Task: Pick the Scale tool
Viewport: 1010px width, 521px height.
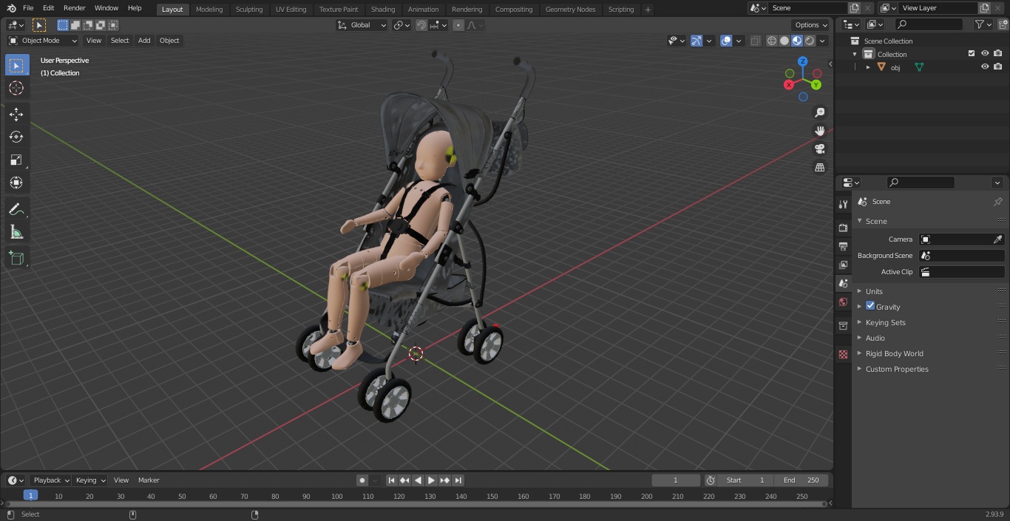Action: 16,160
